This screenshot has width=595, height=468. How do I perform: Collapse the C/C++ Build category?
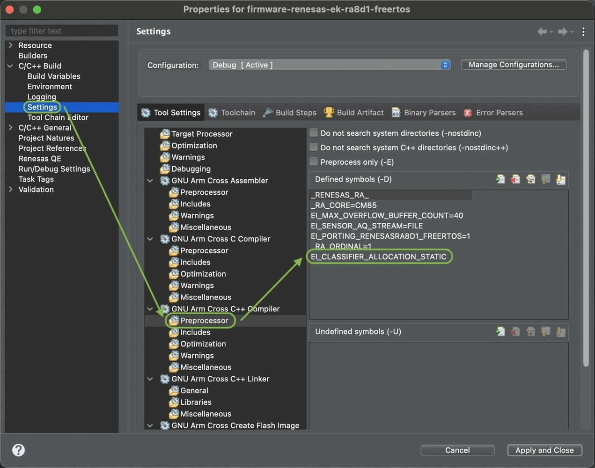(x=10, y=66)
